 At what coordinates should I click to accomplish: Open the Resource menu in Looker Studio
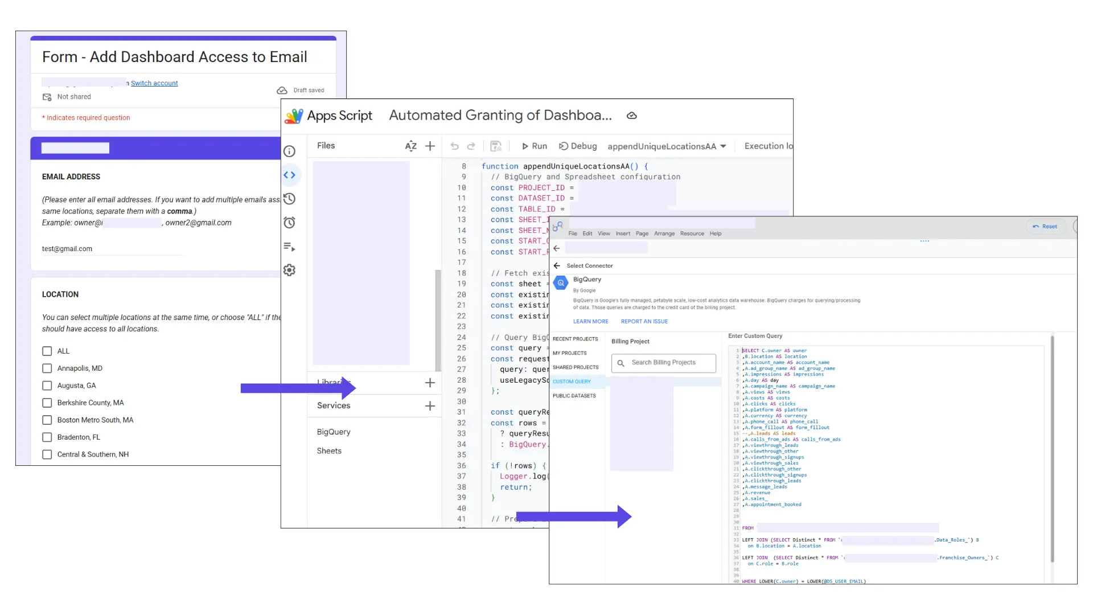coord(692,233)
